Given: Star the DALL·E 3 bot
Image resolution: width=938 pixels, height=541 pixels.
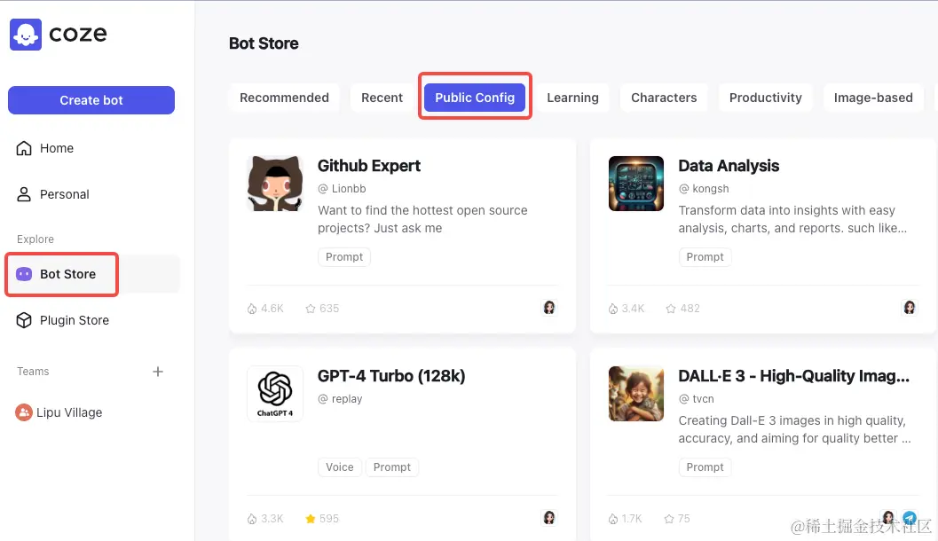Looking at the screenshot, I should click(x=669, y=519).
